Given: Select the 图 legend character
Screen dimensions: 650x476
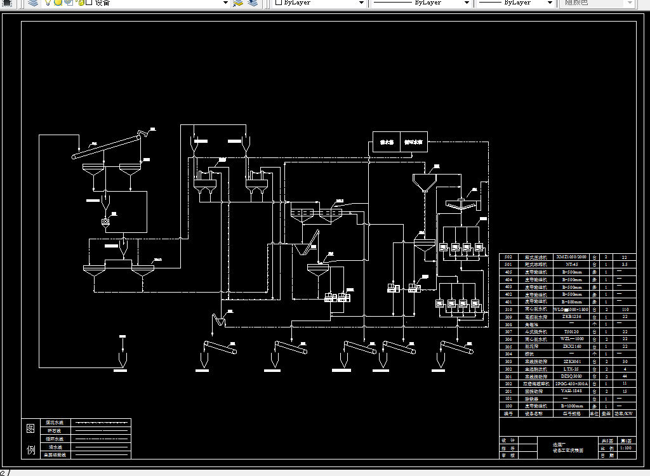Looking at the screenshot, I should pyautogui.click(x=30, y=428).
